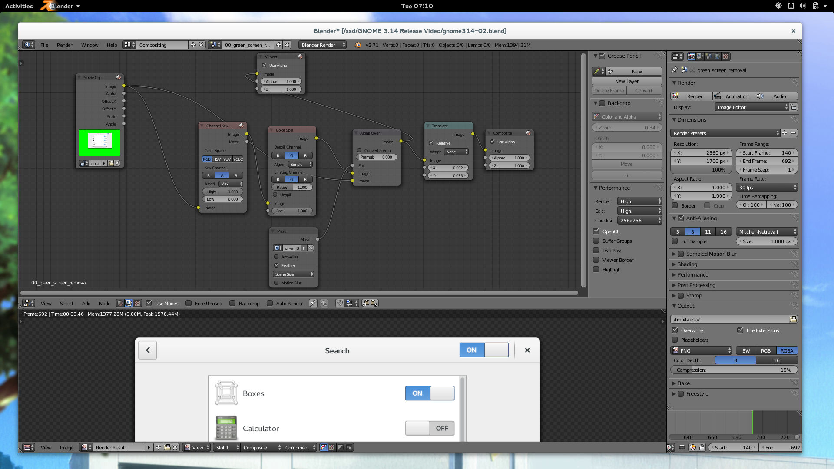The width and height of the screenshot is (834, 469).
Task: Click the Animation render button
Action: coord(734,96)
